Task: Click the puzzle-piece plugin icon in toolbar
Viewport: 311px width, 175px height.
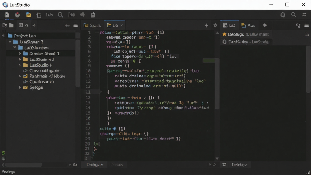Action: 83,15
